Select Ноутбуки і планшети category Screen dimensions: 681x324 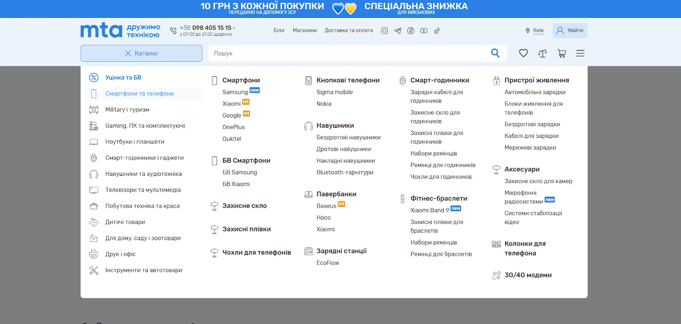click(x=134, y=142)
